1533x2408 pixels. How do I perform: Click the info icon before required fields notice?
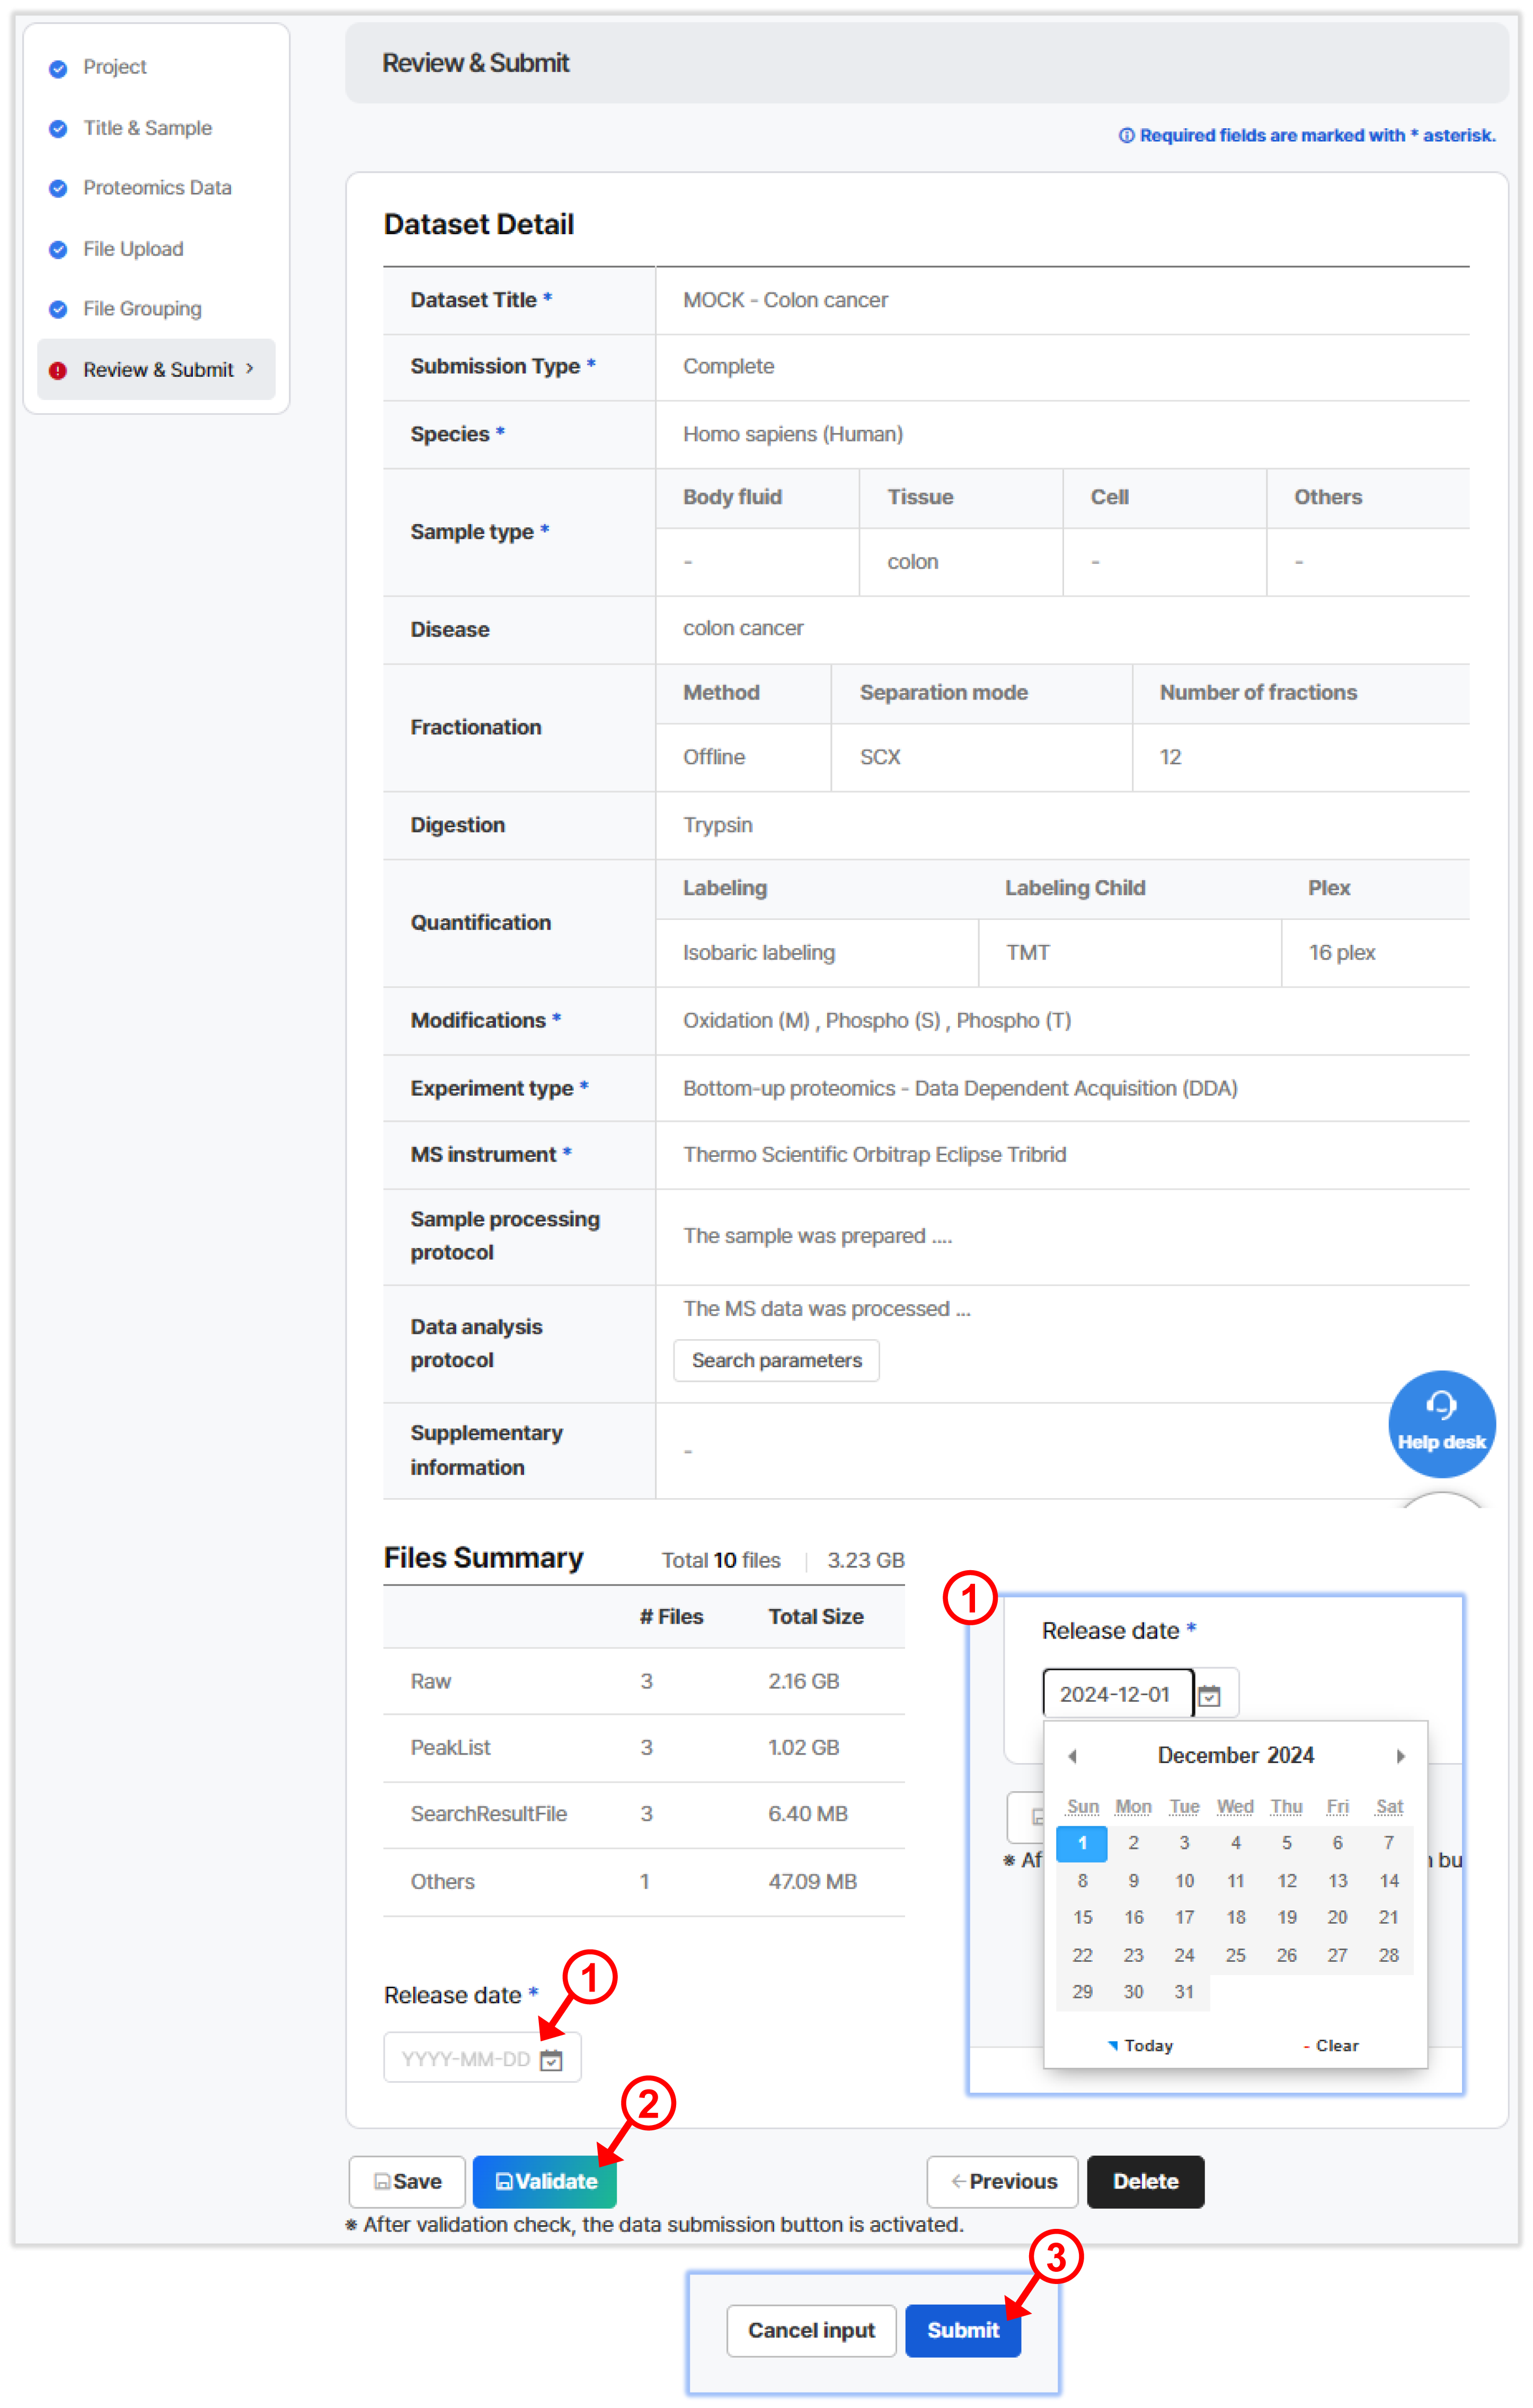(1128, 135)
